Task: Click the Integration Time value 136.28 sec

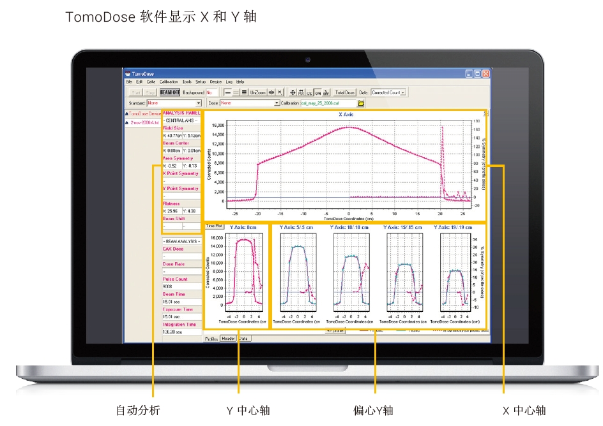Action: point(182,332)
